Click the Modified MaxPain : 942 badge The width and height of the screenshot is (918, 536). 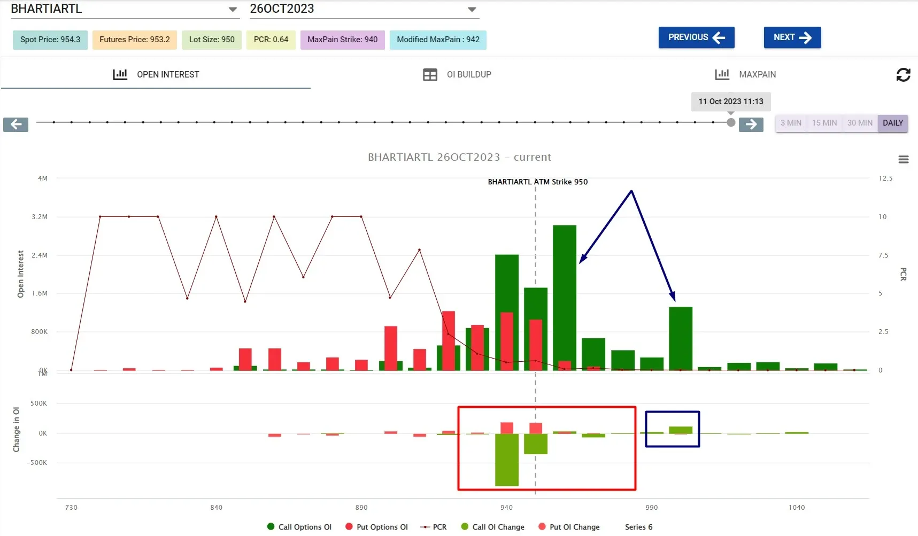coord(438,40)
